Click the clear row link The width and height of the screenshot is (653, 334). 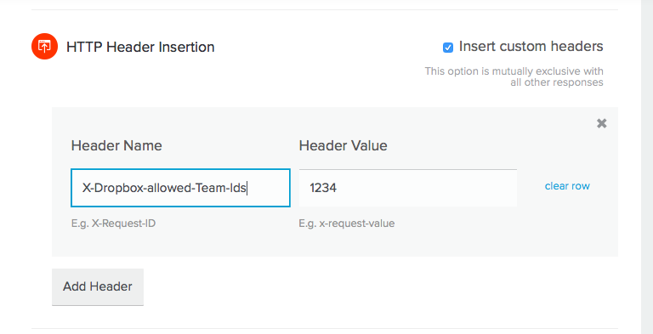pyautogui.click(x=567, y=186)
